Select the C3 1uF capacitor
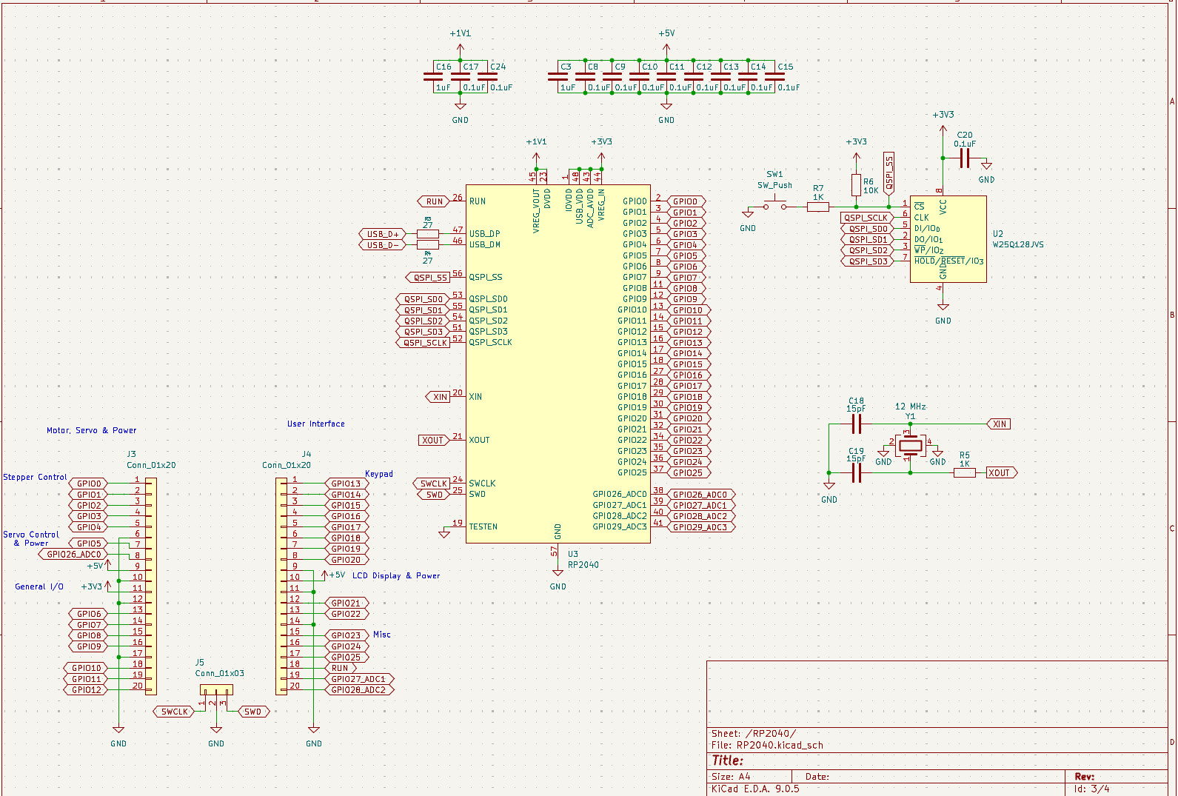Screen dimensions: 1178x796 [558, 77]
